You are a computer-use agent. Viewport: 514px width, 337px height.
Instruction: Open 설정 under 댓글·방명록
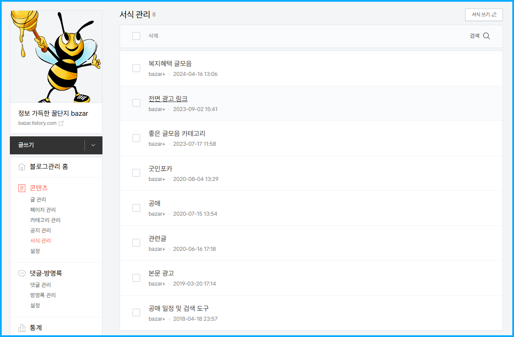coord(35,305)
